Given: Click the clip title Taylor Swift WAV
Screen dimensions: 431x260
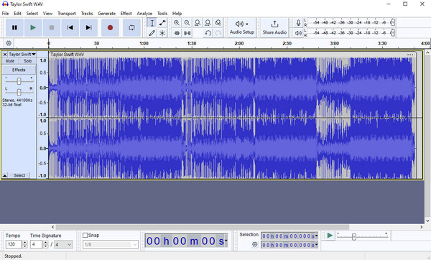Looking at the screenshot, I should 68,55.
